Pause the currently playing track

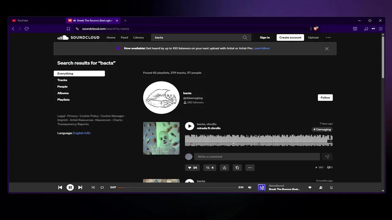click(70, 187)
